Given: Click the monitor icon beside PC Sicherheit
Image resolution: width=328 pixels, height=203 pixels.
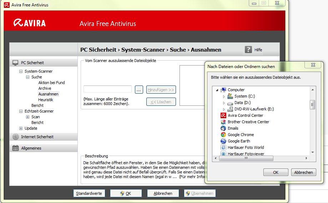Looking at the screenshot, I should pos(15,63).
